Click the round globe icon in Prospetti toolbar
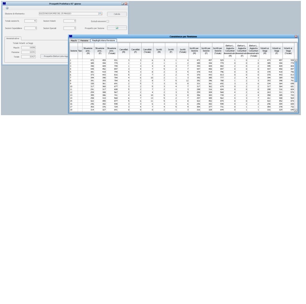This screenshot has width=306, height=304. tap(7, 8)
